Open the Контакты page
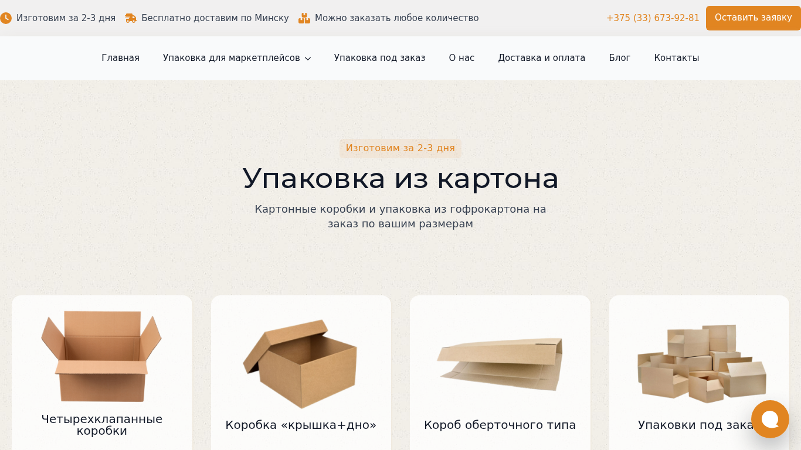The height and width of the screenshot is (450, 801). coord(677,58)
